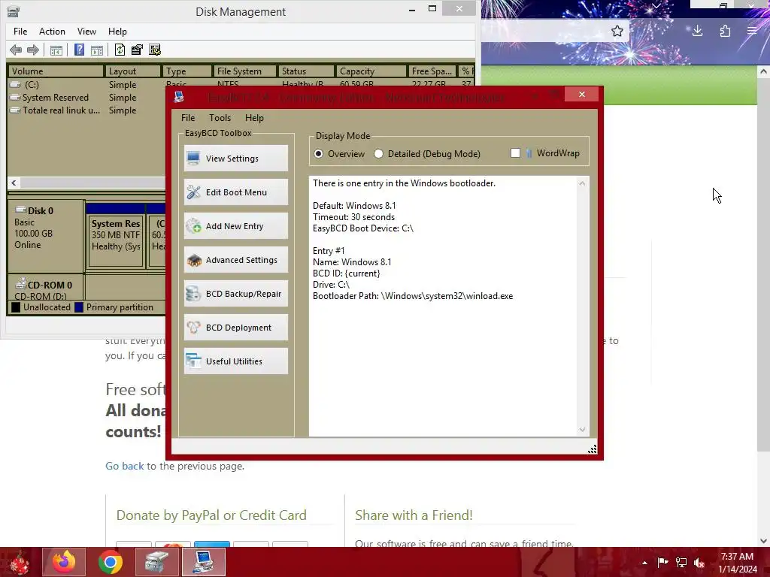
Task: Click the Status column header
Action: tap(306, 71)
